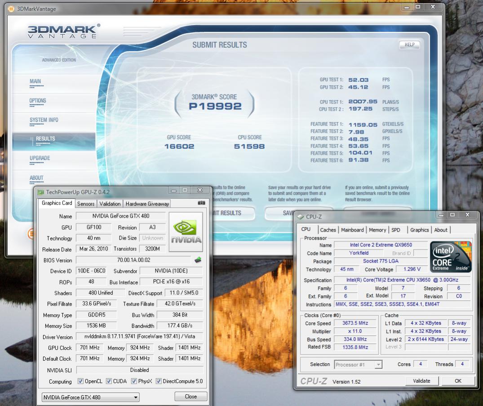Click the CPU SCORE value 51598

249,147
